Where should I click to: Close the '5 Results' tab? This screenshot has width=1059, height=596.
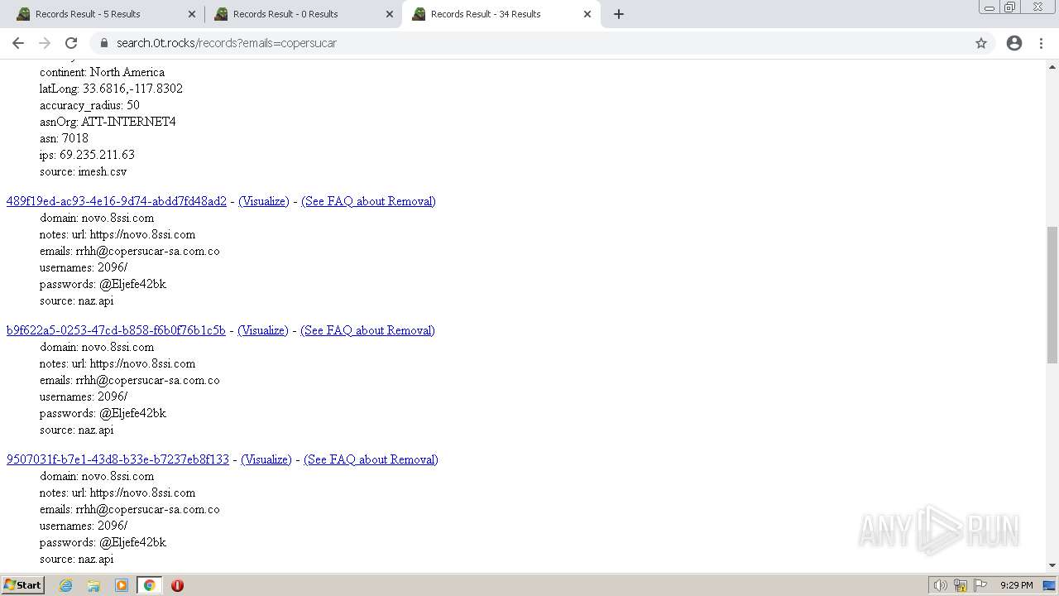[x=191, y=14]
